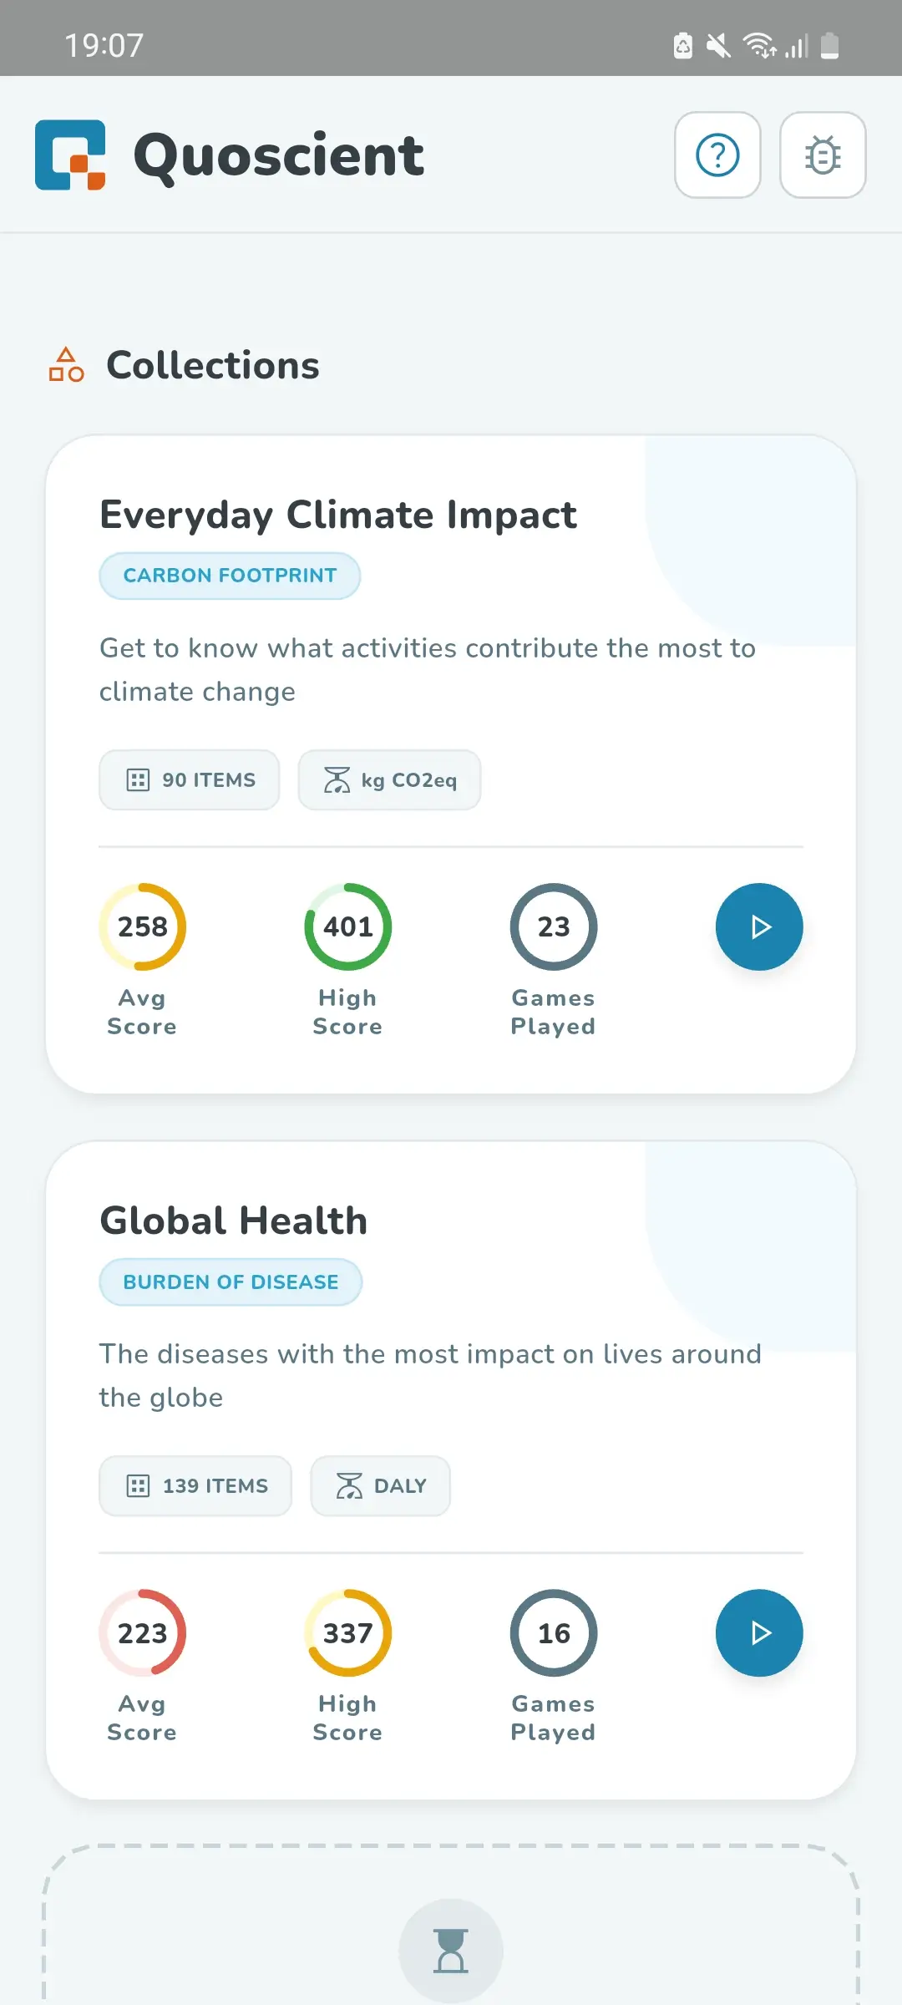This screenshot has width=902, height=2005.
Task: Click the scale icon beside DALY
Action: [349, 1486]
